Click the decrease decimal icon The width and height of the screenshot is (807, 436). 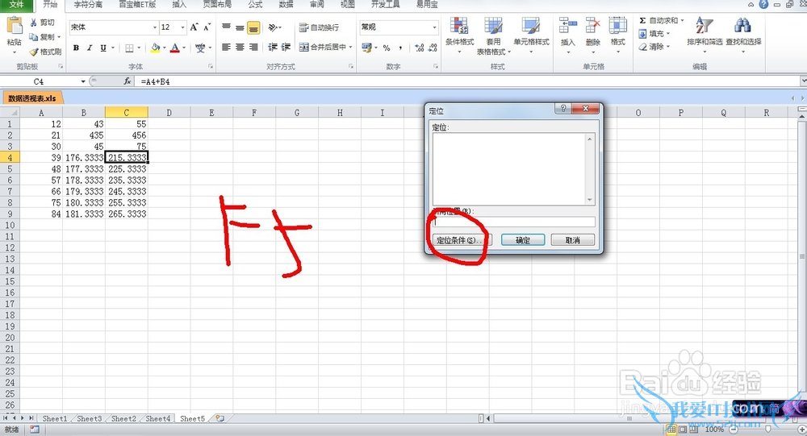(433, 48)
